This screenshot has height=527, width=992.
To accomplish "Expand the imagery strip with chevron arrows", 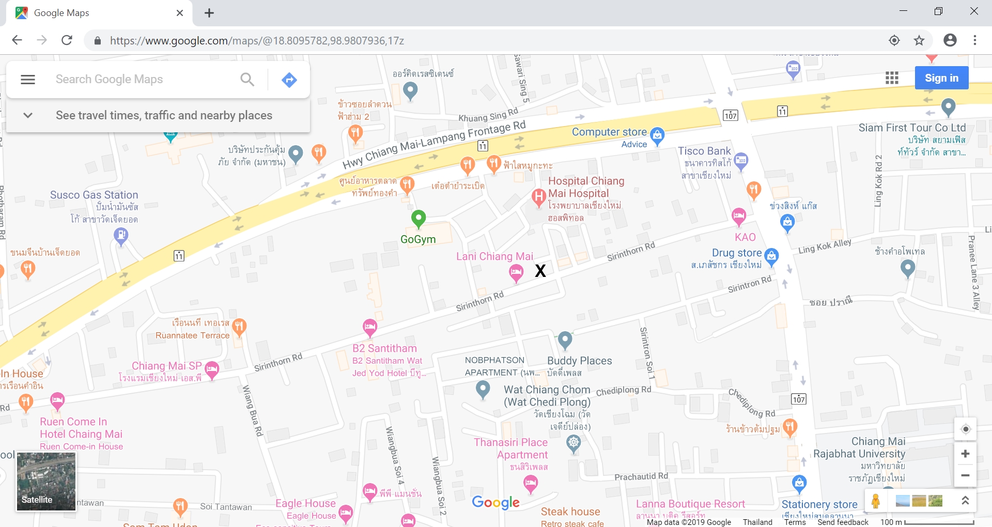I will tap(965, 500).
